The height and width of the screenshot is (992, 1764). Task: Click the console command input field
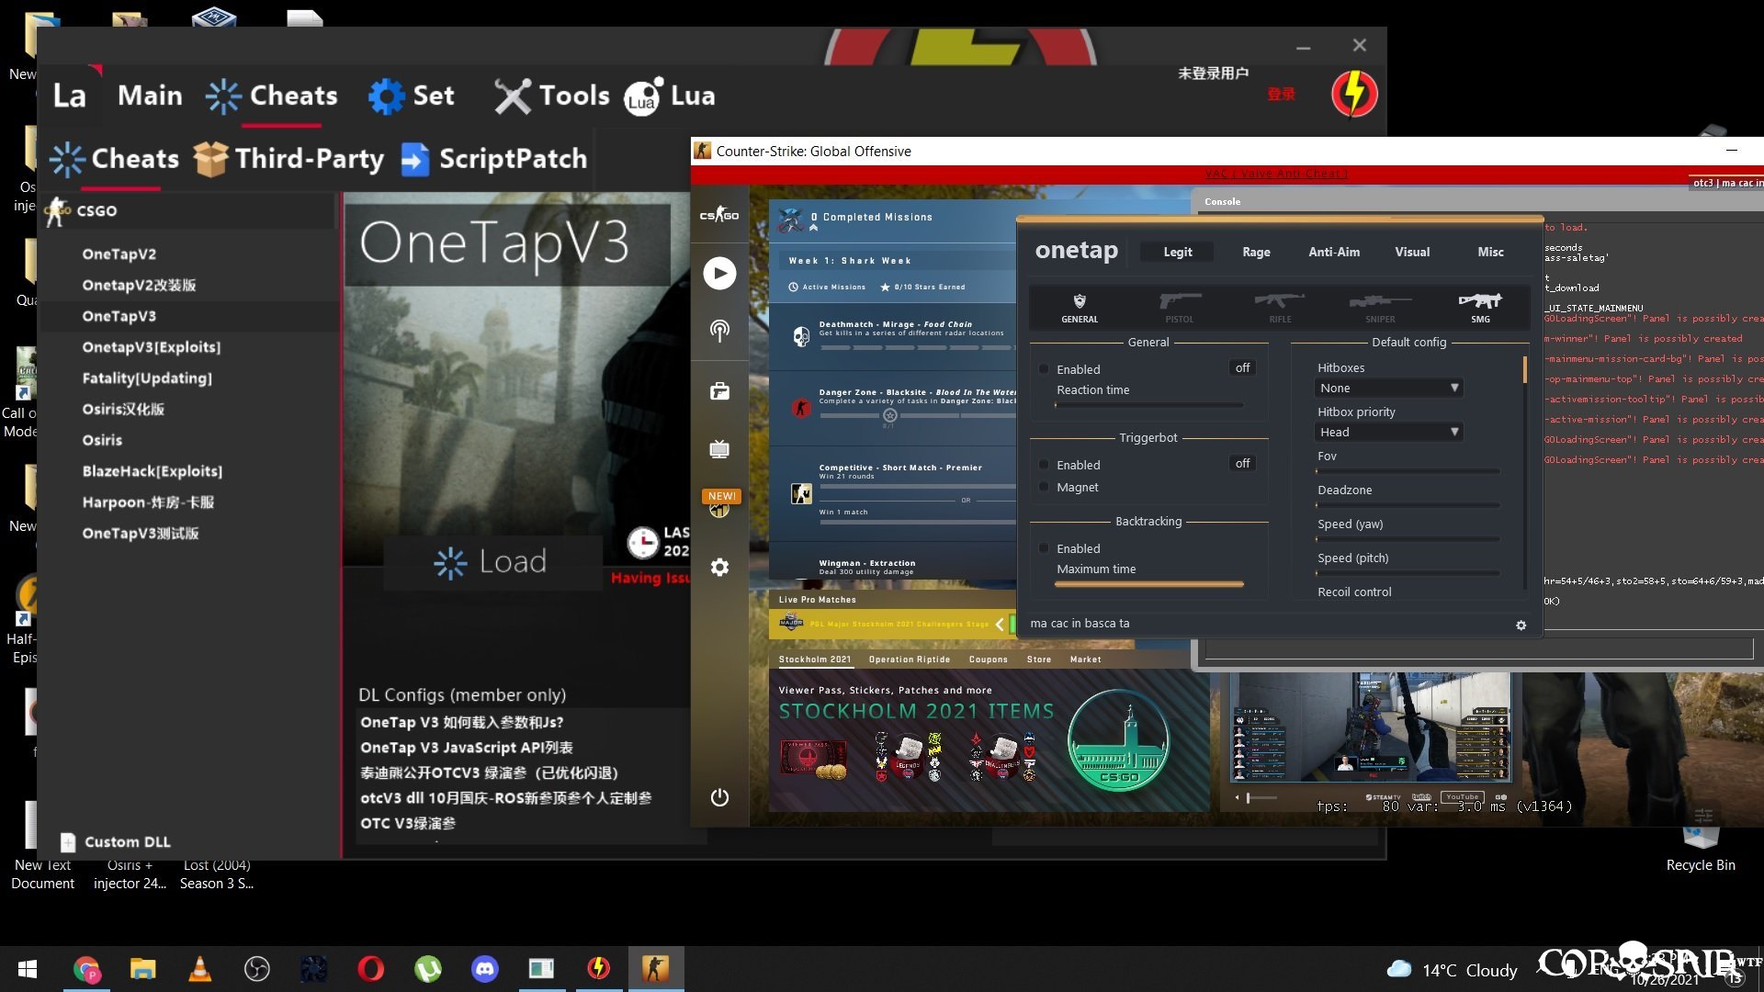1479,649
